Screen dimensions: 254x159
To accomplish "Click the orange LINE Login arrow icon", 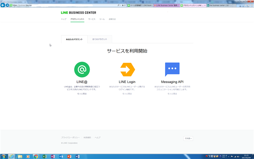I will [x=128, y=70].
